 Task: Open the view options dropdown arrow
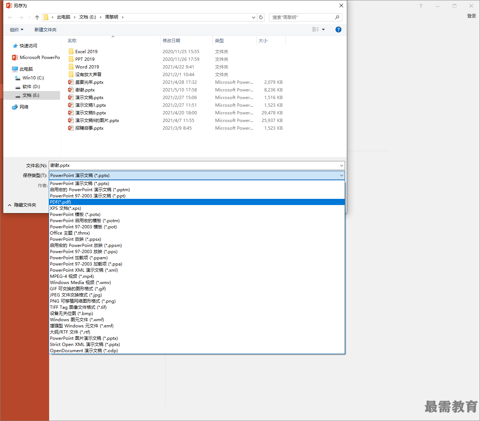click(323, 29)
